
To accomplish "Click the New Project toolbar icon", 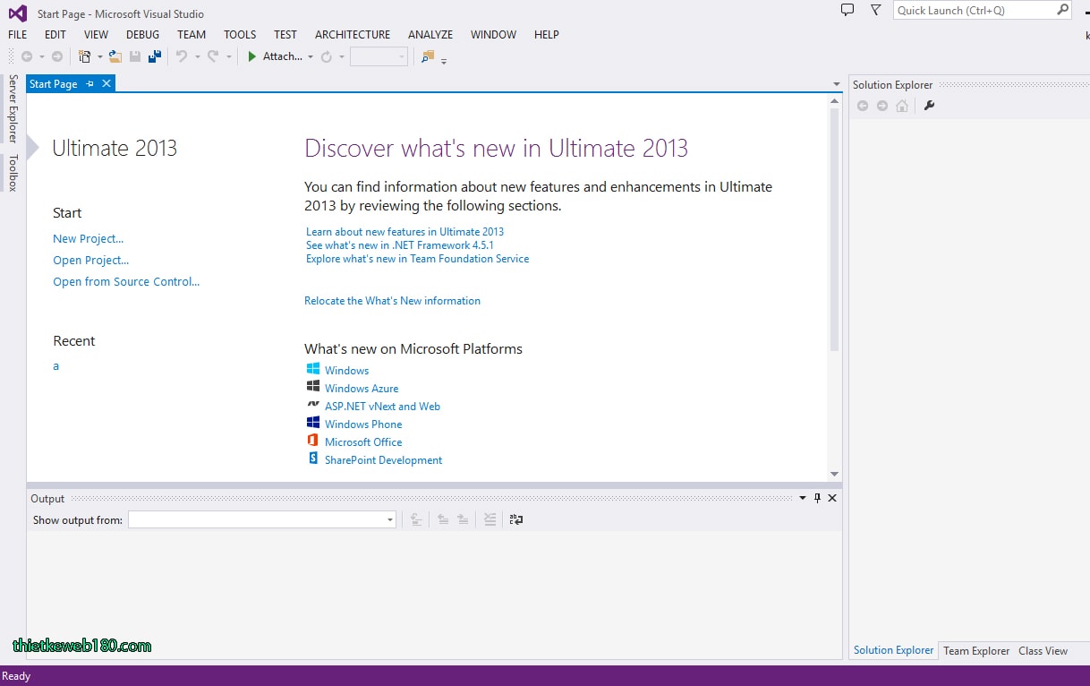I will (85, 56).
